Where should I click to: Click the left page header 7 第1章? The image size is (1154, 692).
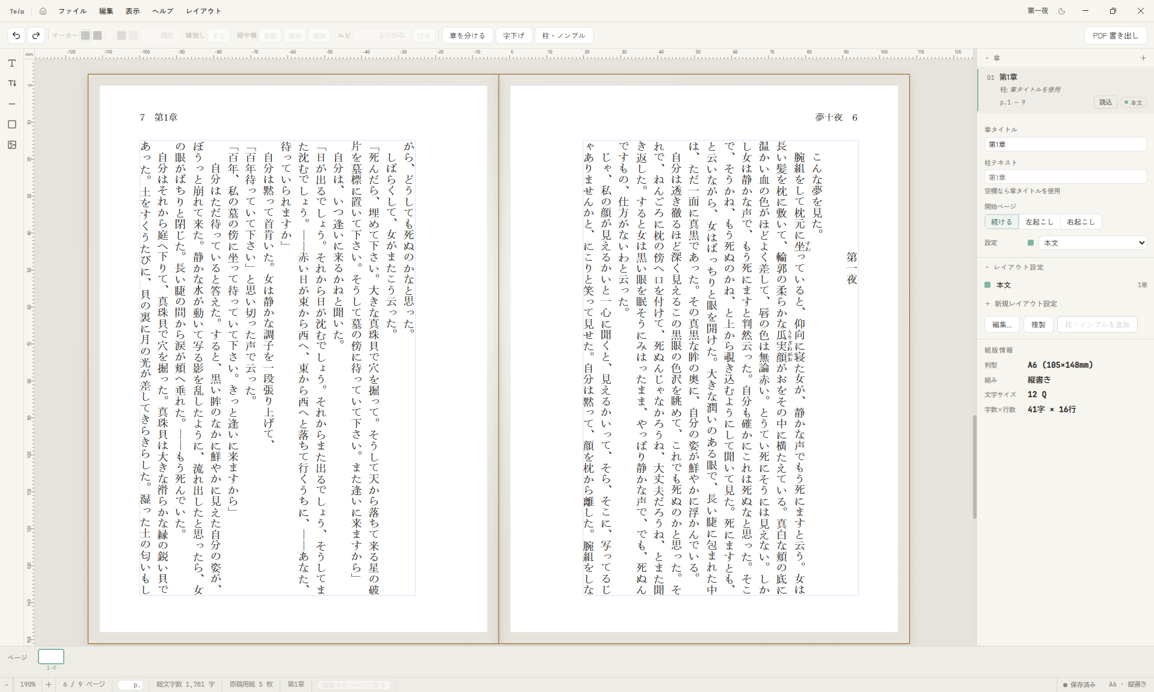159,118
